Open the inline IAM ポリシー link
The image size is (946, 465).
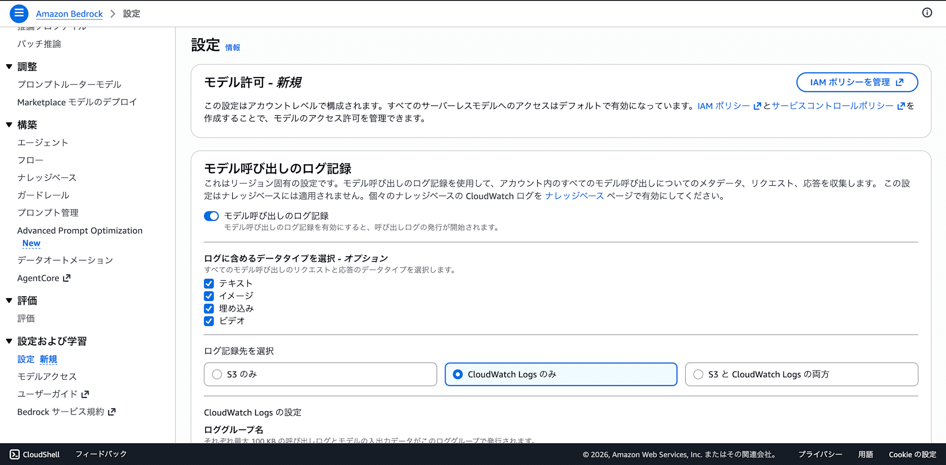pos(724,106)
